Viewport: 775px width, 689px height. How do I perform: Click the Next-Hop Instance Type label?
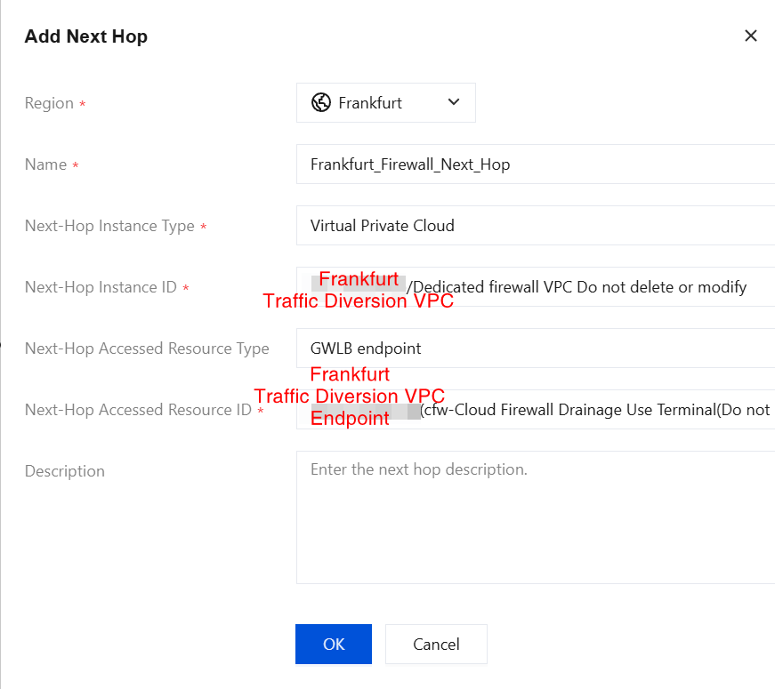coord(109,226)
